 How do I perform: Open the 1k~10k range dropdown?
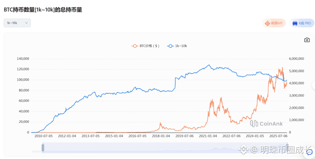[17, 23]
